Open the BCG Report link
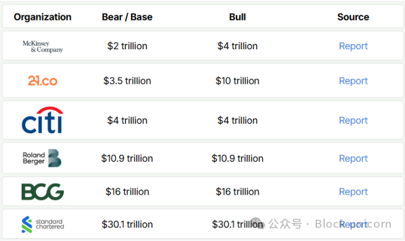Image resolution: width=405 pixels, height=241 pixels. tap(353, 192)
